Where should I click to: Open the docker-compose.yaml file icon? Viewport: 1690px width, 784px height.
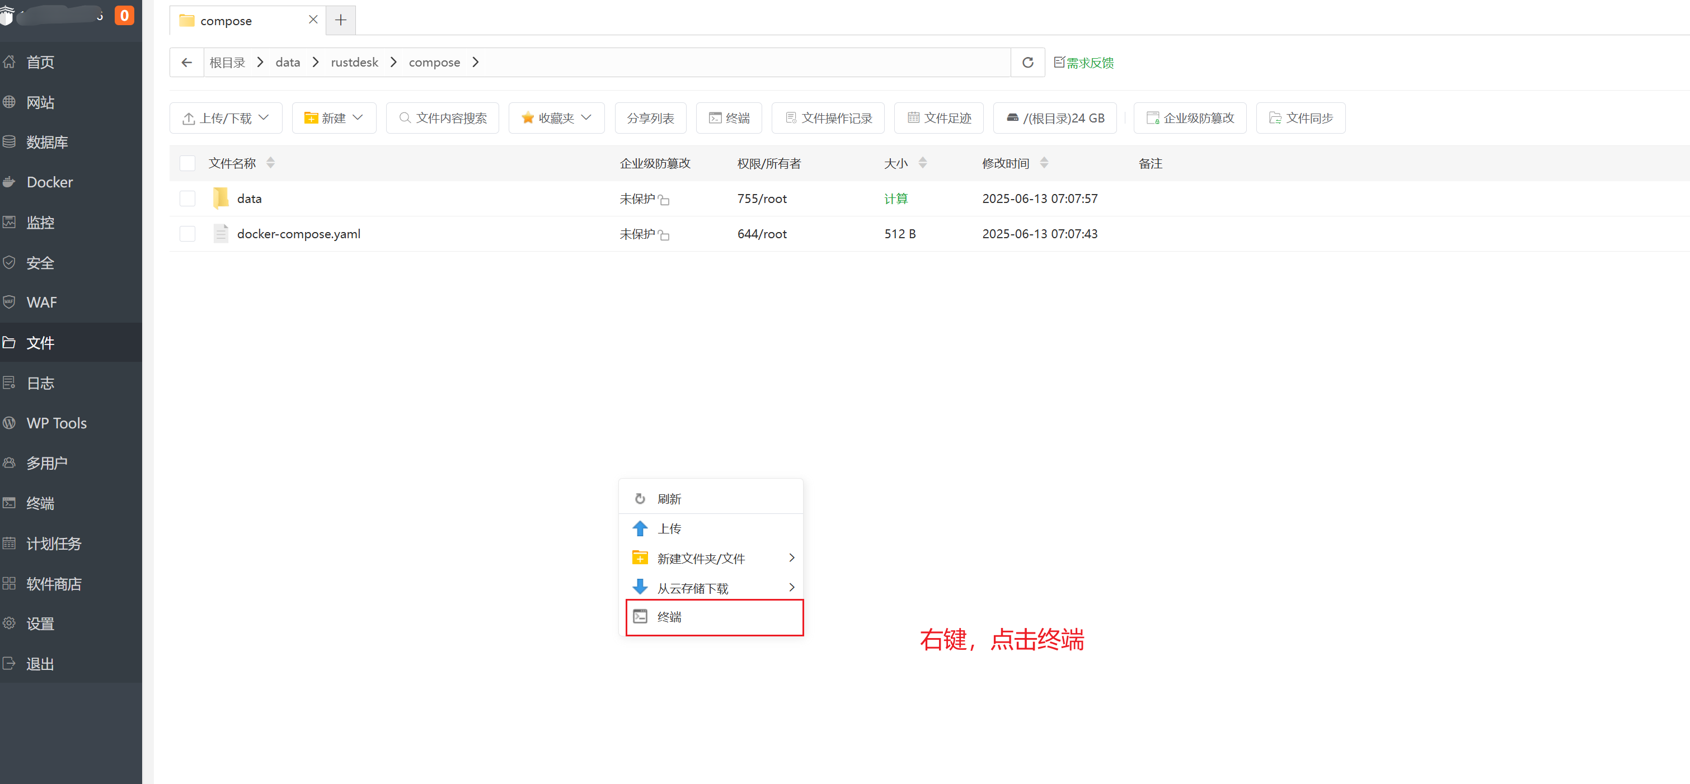point(221,233)
